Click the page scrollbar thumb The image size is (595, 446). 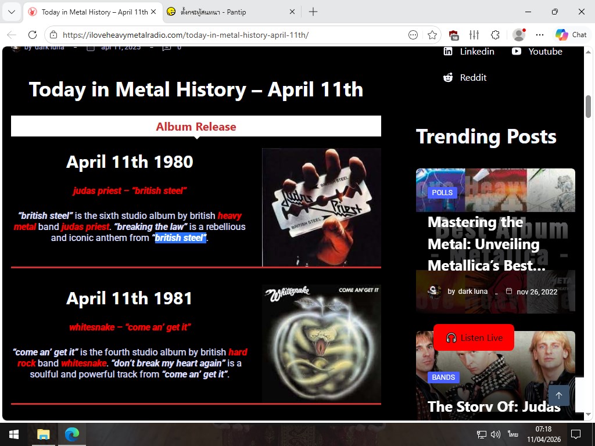point(588,107)
